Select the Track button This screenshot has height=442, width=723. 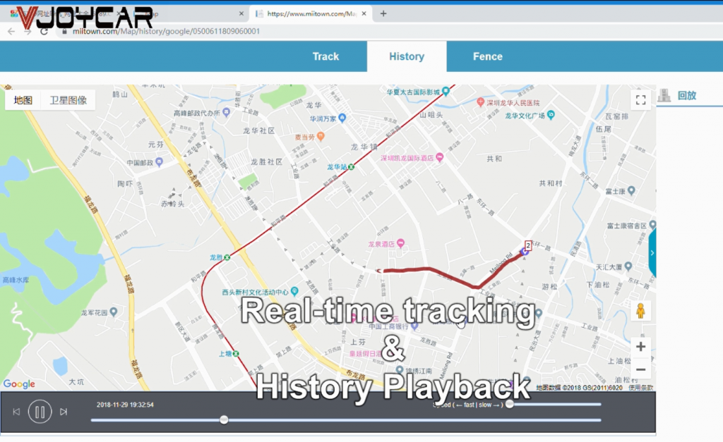coord(325,56)
